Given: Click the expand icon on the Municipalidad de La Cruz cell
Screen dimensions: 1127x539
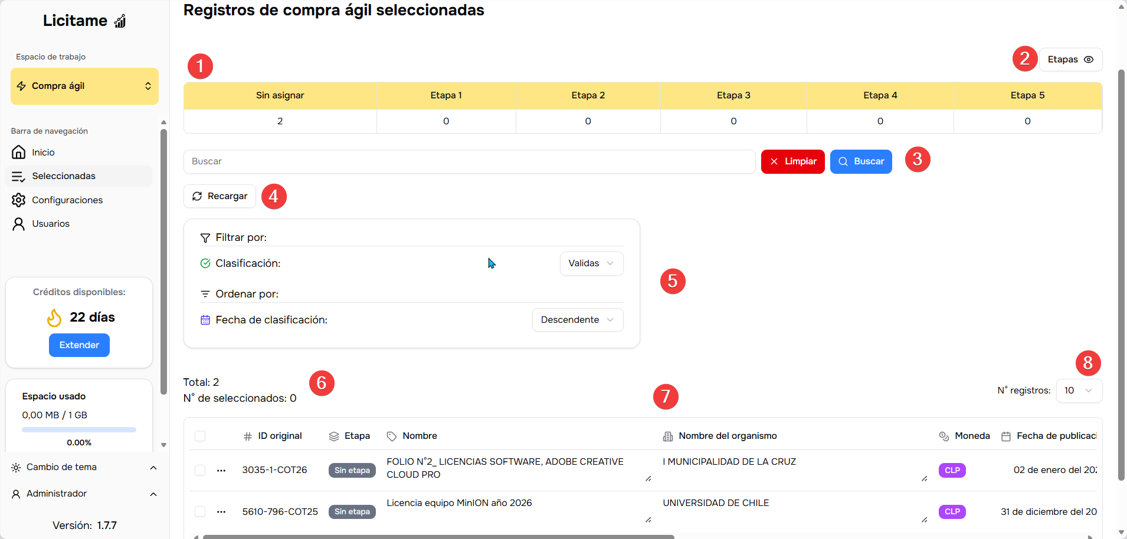Looking at the screenshot, I should point(924,479).
